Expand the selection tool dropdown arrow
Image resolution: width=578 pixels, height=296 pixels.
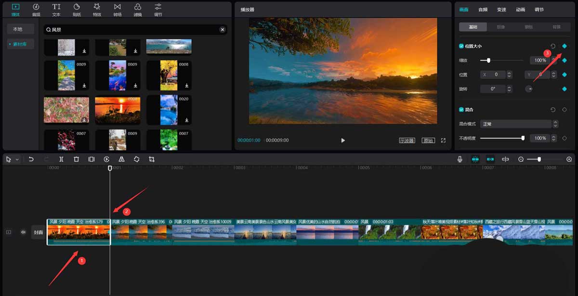(x=17, y=159)
